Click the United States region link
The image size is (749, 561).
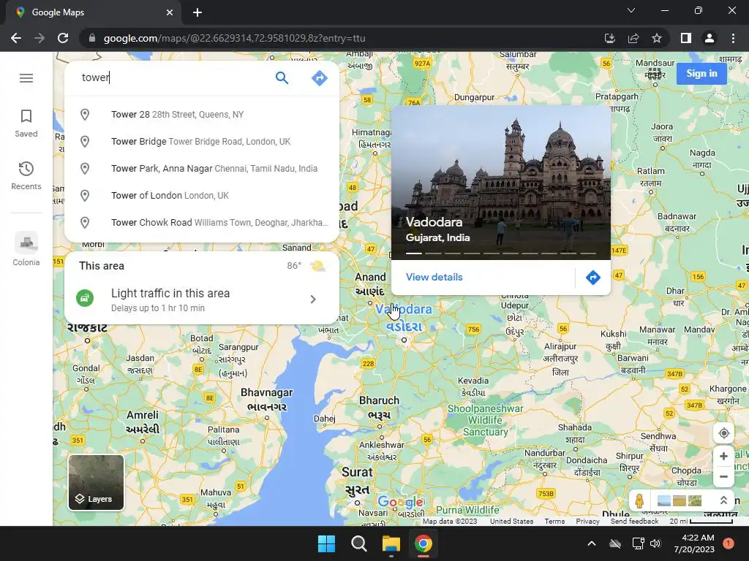[x=511, y=522]
